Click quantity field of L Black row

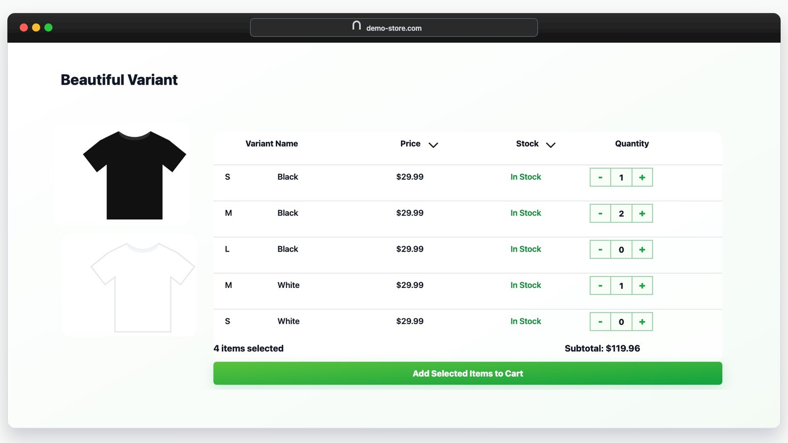tap(622, 250)
